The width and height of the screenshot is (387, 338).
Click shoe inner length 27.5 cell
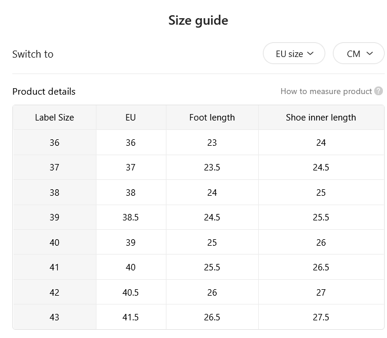tap(321, 317)
